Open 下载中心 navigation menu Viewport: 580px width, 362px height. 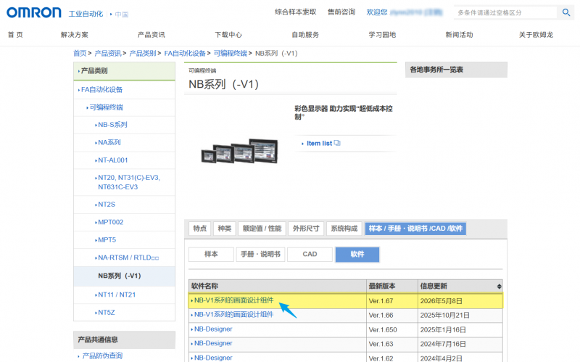coord(228,35)
